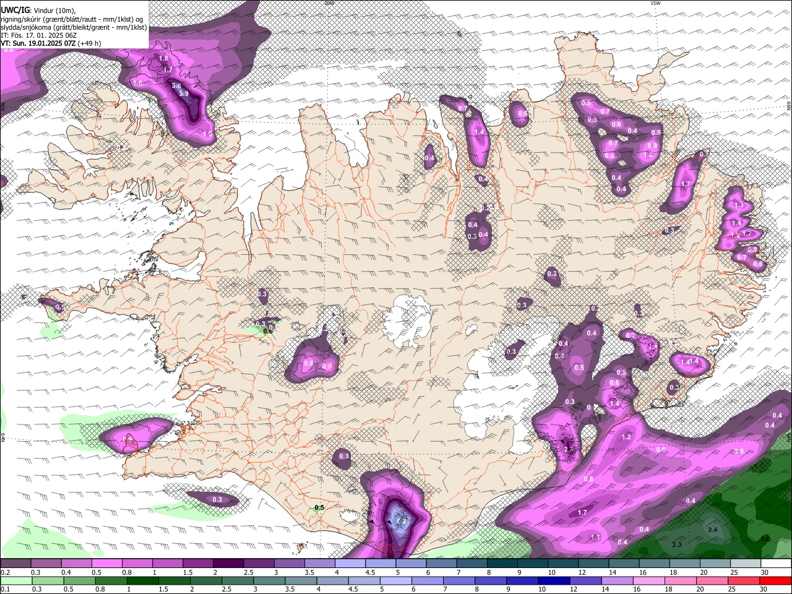Pick the bright pink legend swatch between 0.5 and 0.8
792x594 pixels.
[107, 564]
